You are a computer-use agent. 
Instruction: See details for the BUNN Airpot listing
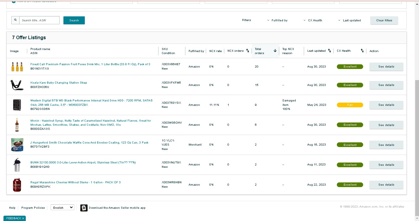pos(386,165)
